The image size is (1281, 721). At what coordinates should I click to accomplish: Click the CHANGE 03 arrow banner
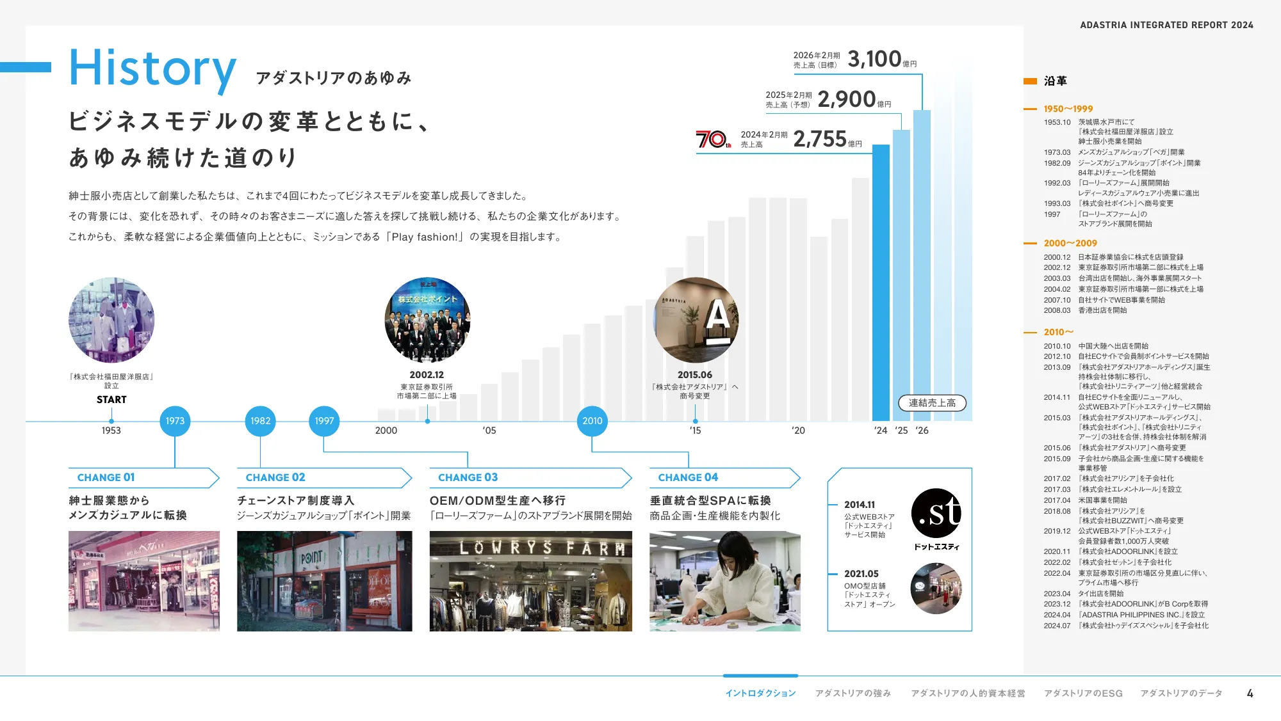point(530,478)
